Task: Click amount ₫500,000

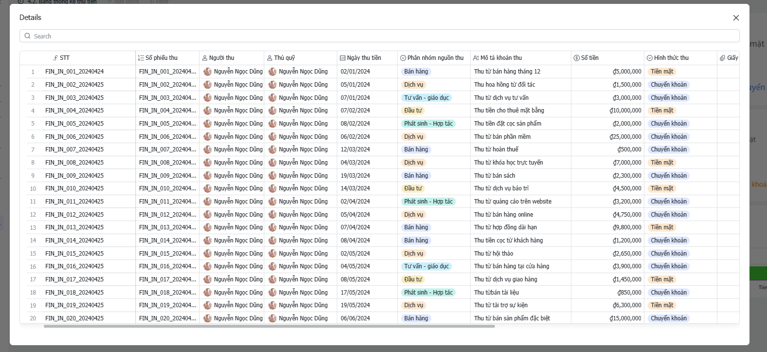Action: (x=629, y=149)
